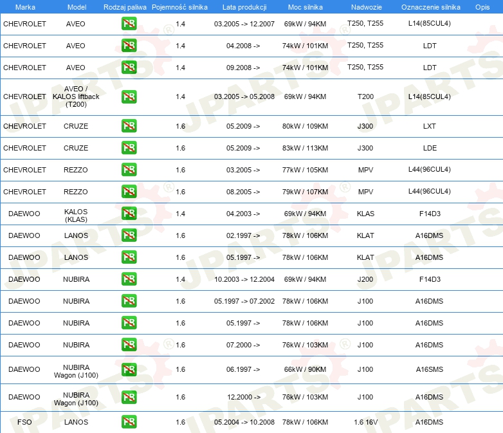The width and height of the screenshot is (503, 433).
Task: Select the 'A16SMS' engine code cell
Action: [430, 369]
